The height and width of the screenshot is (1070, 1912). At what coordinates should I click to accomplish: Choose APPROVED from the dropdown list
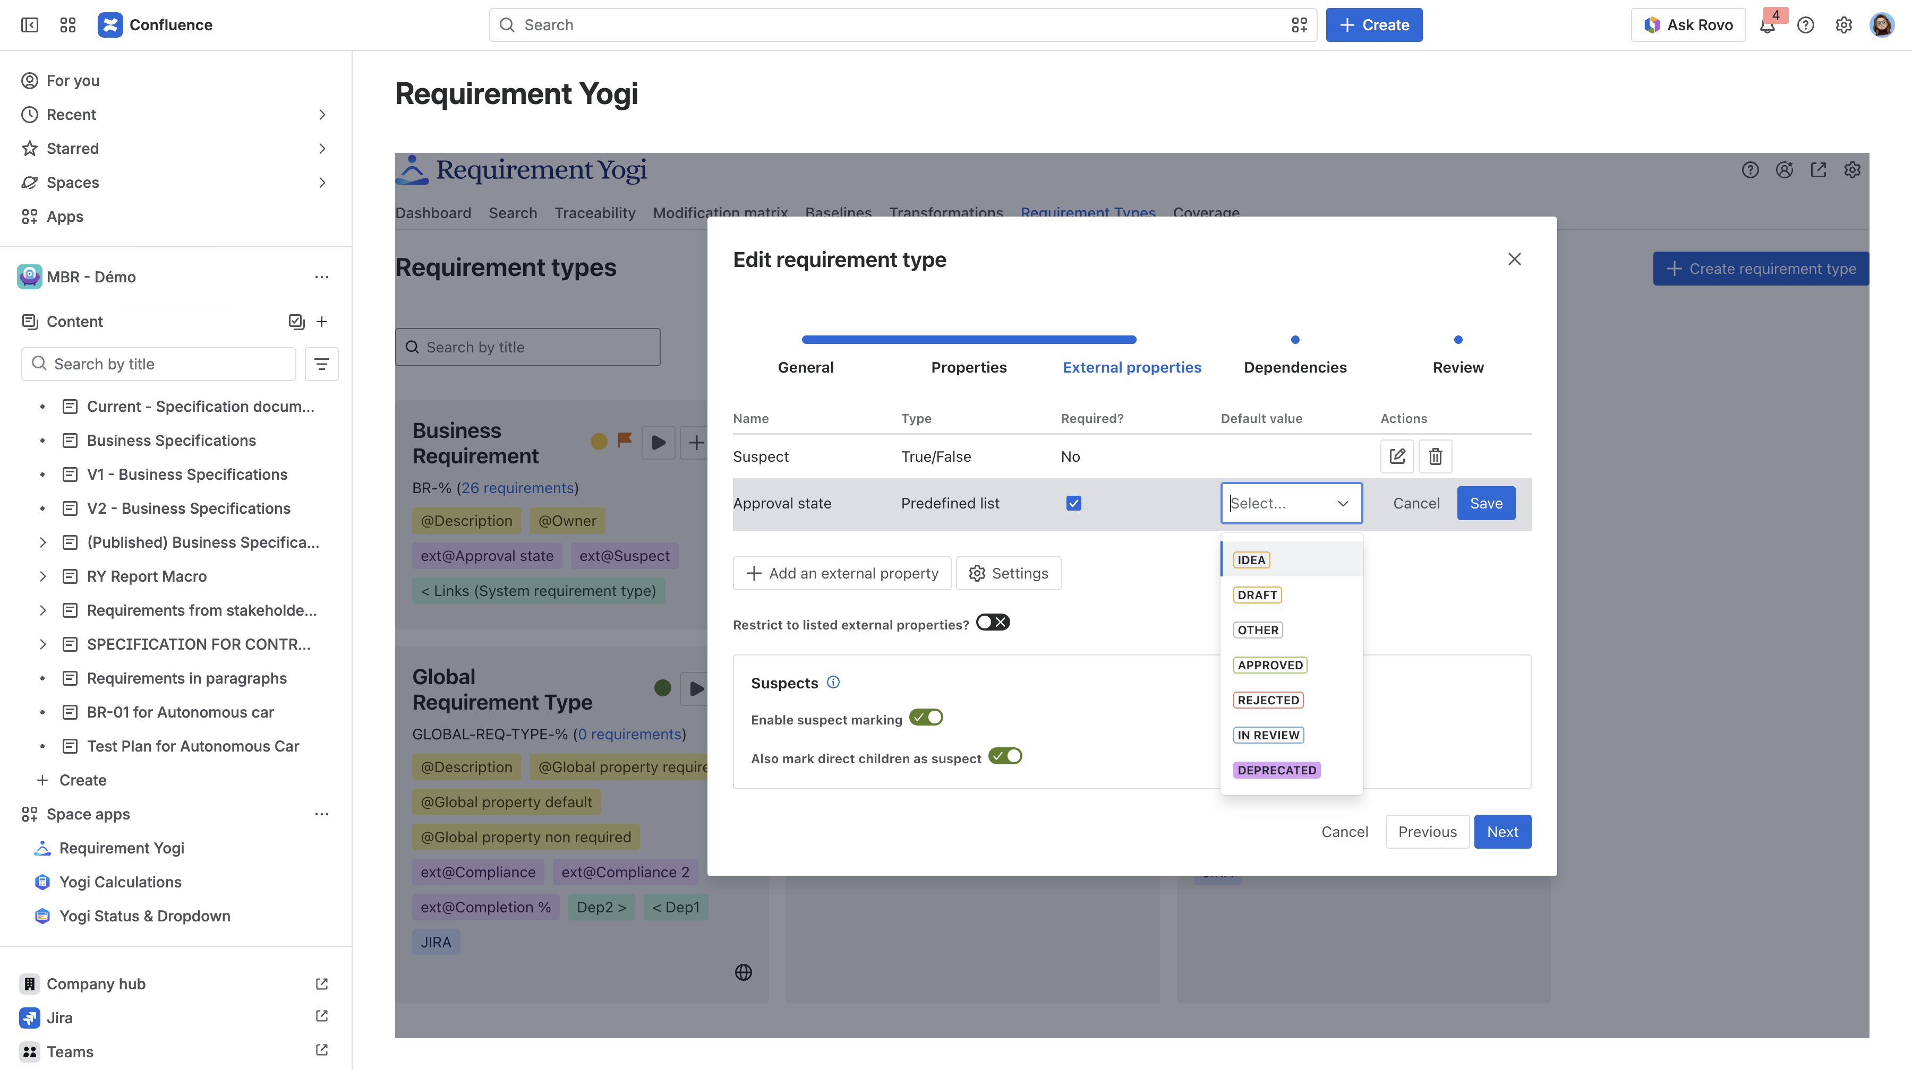tap(1269, 665)
